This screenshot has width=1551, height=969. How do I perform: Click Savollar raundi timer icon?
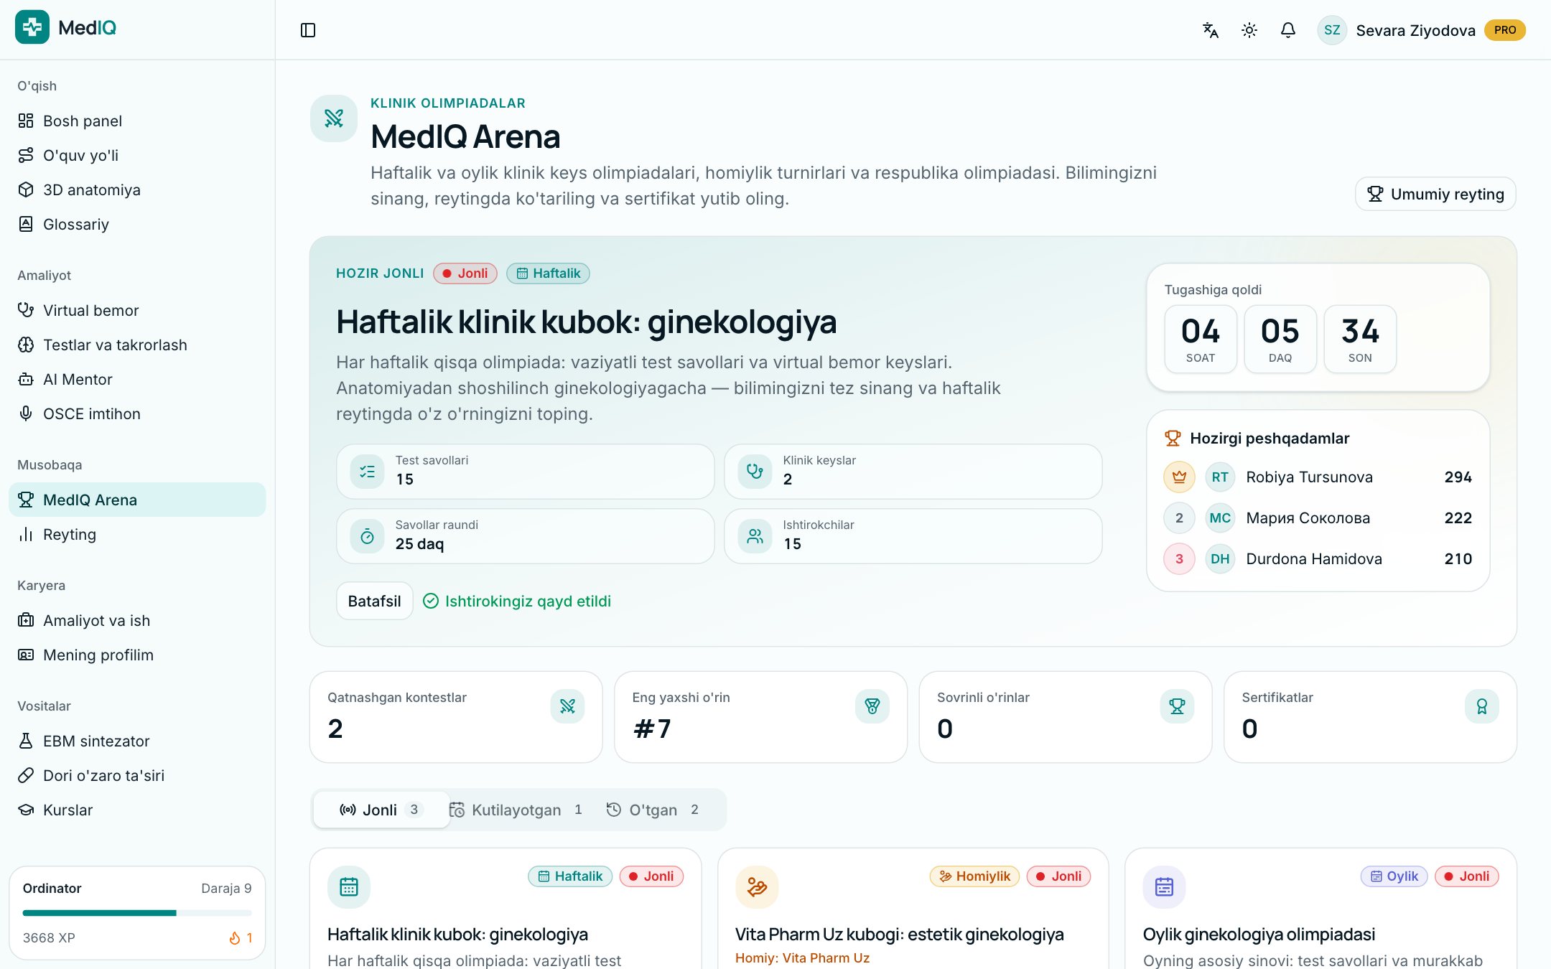[x=367, y=536]
